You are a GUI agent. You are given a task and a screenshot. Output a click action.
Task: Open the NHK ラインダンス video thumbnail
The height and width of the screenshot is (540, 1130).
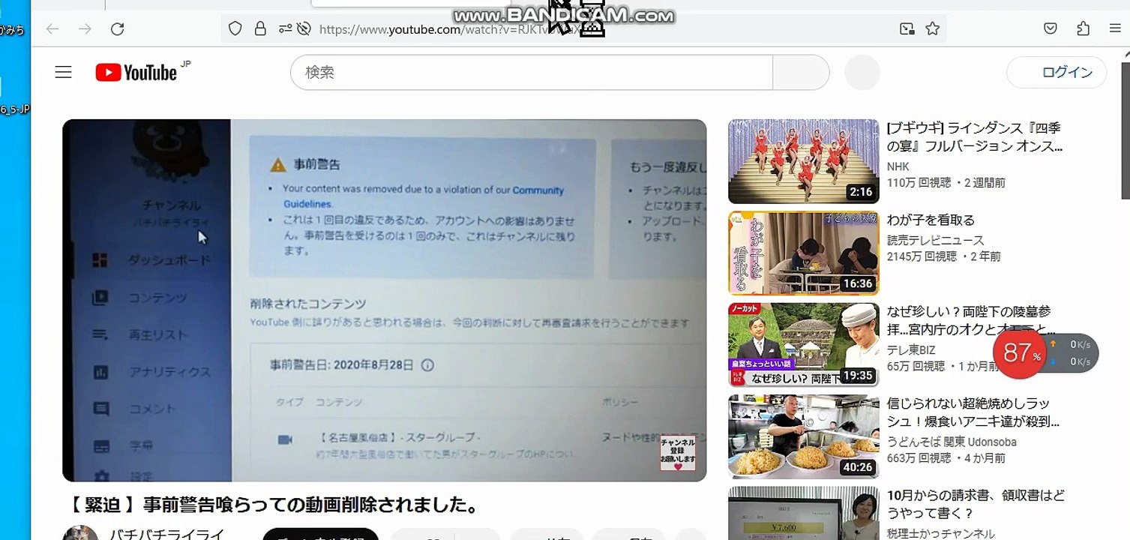[x=803, y=161]
